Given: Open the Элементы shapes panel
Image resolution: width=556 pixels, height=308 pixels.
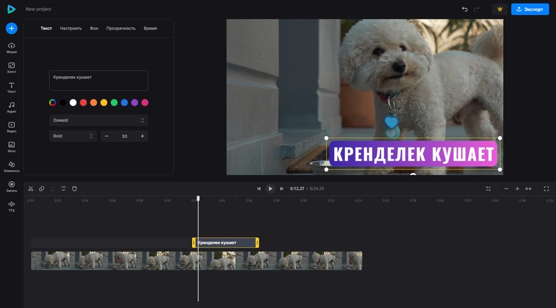Looking at the screenshot, I should click(x=11, y=167).
